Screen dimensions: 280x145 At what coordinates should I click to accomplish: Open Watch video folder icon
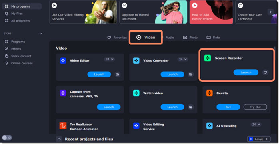pyautogui.click(x=191, y=107)
